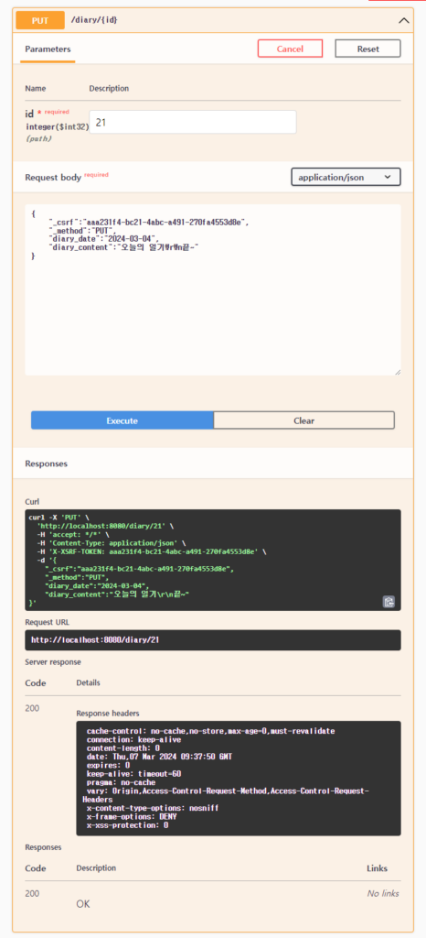Open the application/json content type dropdown
Screen dimensions: 426x938
click(x=346, y=177)
